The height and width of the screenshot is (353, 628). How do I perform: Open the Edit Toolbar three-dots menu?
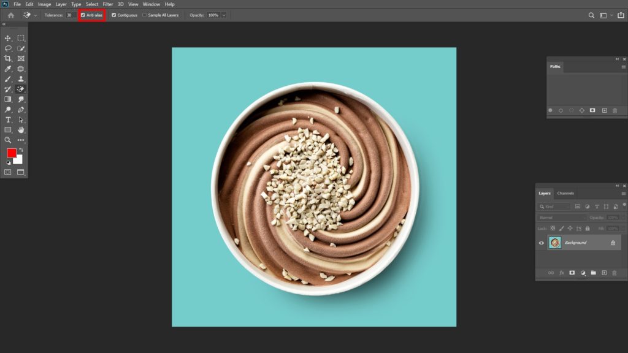pos(21,140)
